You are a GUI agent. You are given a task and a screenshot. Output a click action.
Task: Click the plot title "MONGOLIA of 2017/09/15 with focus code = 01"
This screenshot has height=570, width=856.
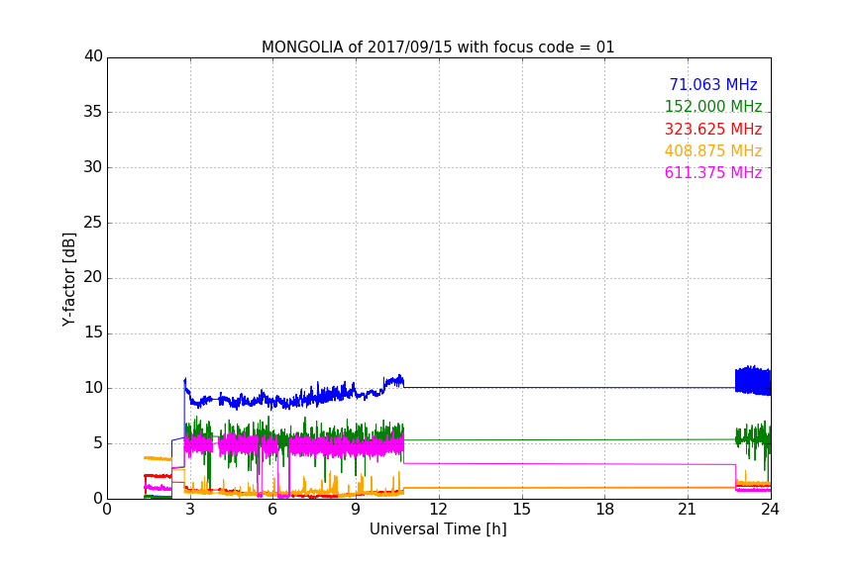[438, 47]
